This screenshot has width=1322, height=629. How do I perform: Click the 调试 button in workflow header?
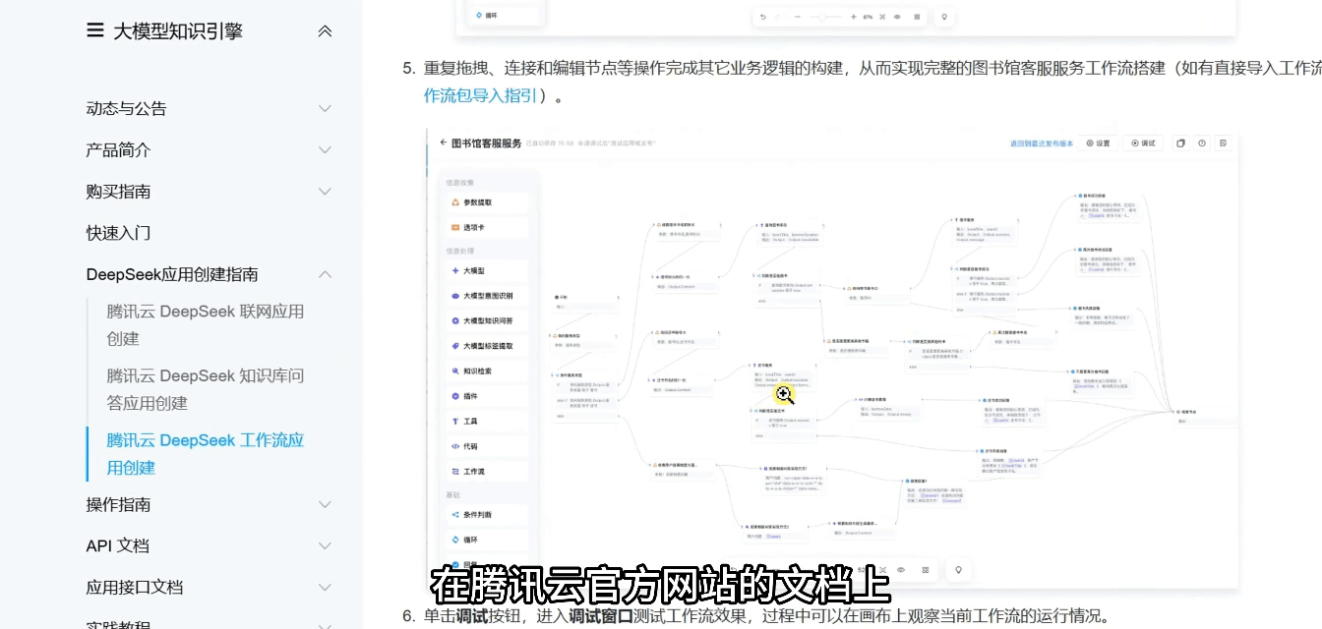pos(1144,143)
